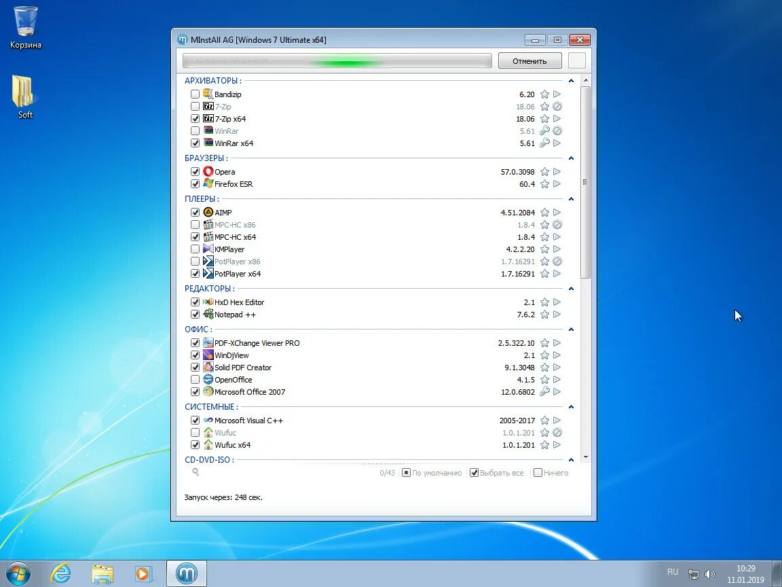Uncheck the 7-Zip x64 checkbox
Viewport: 782px width, 587px height.
(x=195, y=118)
